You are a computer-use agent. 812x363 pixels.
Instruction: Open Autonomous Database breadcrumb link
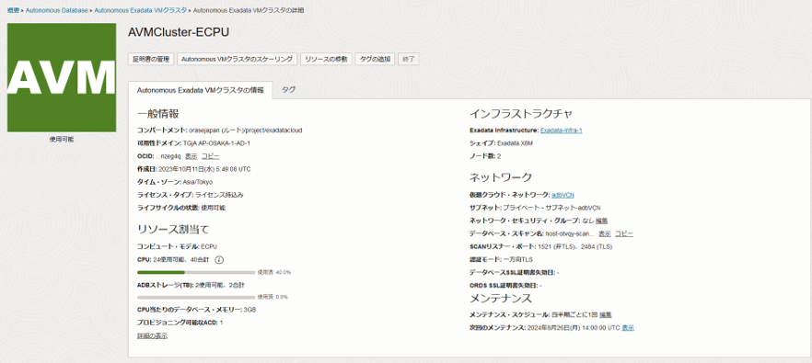coord(57,10)
